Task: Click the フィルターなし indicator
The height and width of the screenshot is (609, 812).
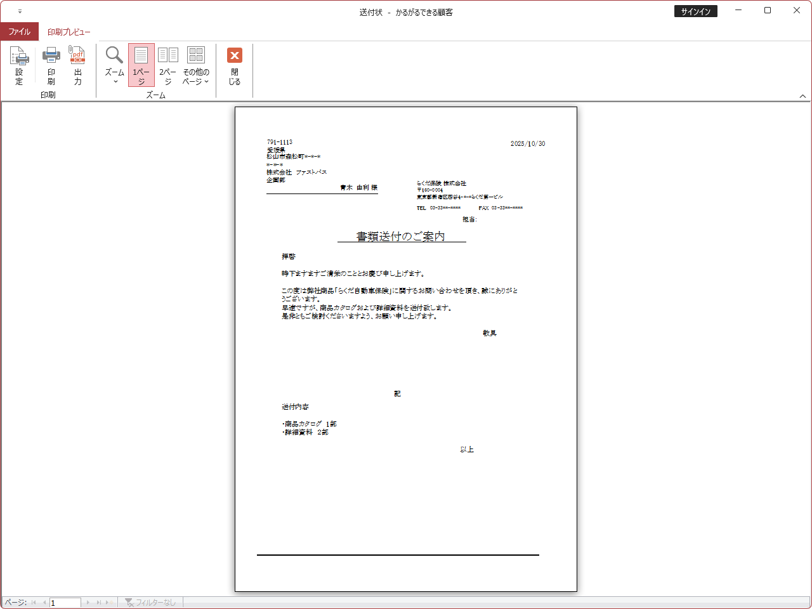Action: tap(150, 603)
